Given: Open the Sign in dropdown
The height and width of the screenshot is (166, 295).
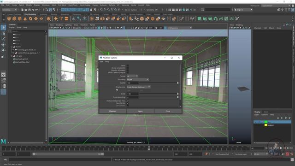Looking at the screenshot, I should (x=243, y=10).
